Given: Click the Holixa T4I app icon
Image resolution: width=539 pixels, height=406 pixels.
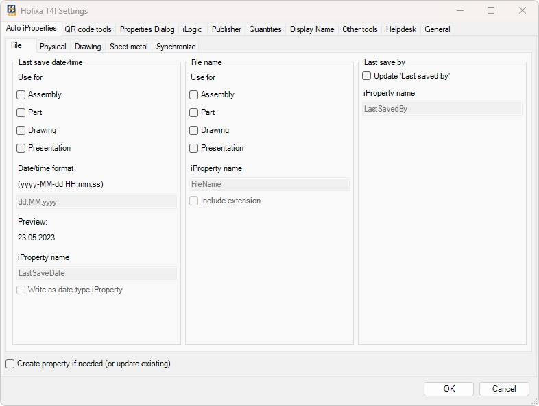Looking at the screenshot, I should pos(12,10).
